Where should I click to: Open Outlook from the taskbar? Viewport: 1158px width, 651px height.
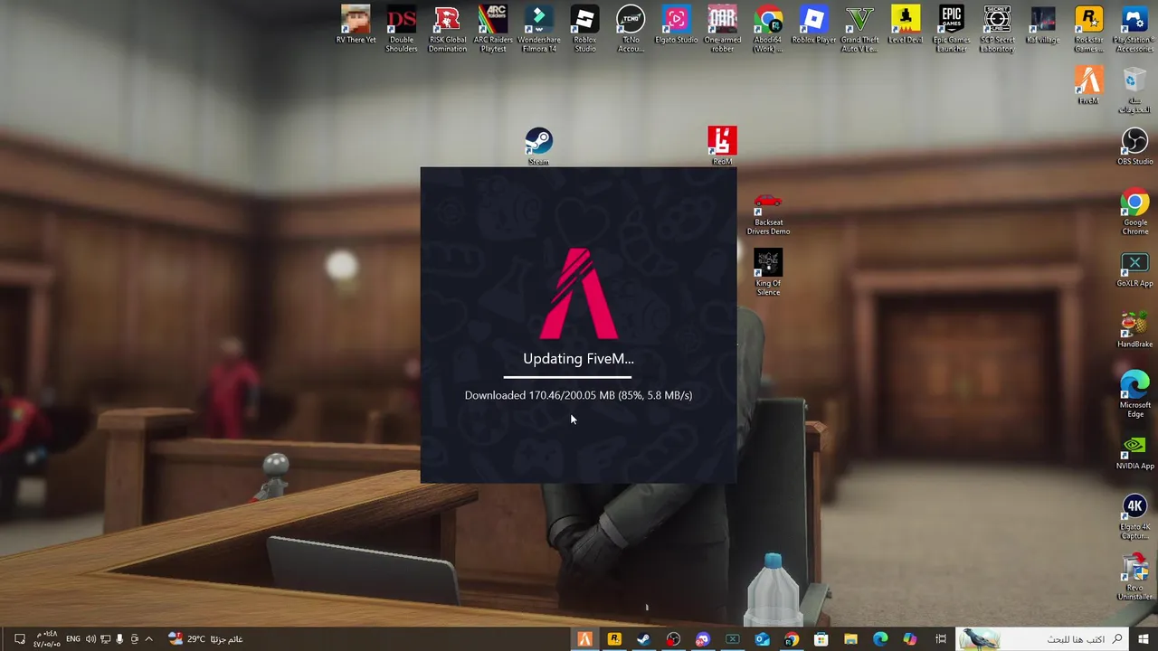[762, 639]
